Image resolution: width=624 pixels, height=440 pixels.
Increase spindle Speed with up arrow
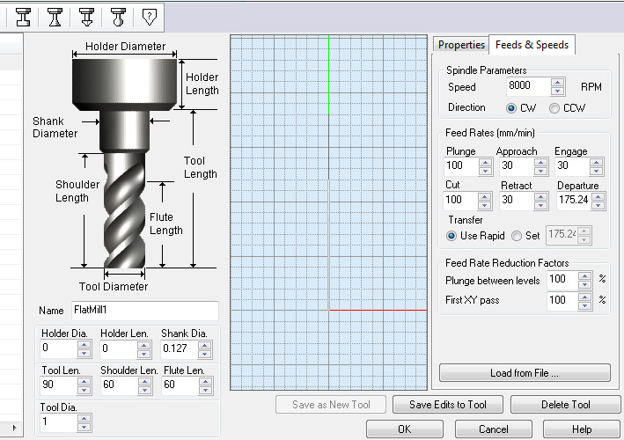(x=557, y=83)
